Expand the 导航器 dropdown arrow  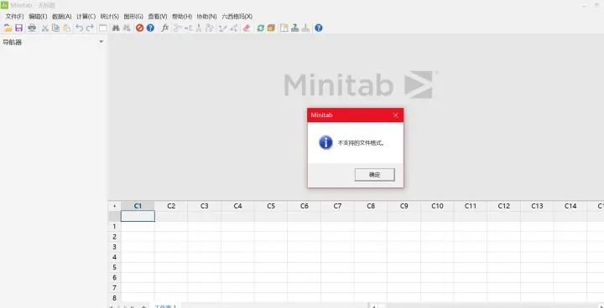102,42
